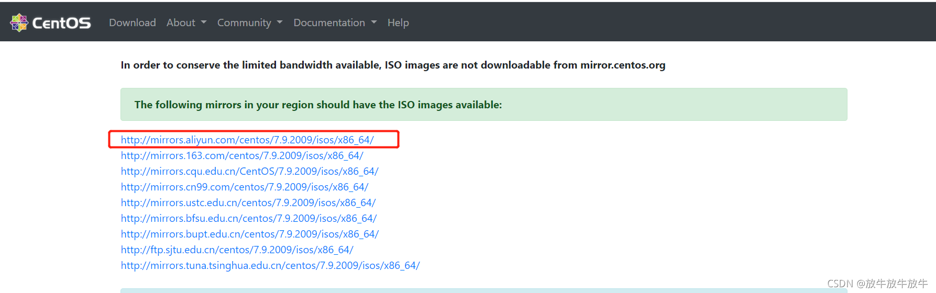Click the CentOS logo icon
The width and height of the screenshot is (936, 293).
19,22
